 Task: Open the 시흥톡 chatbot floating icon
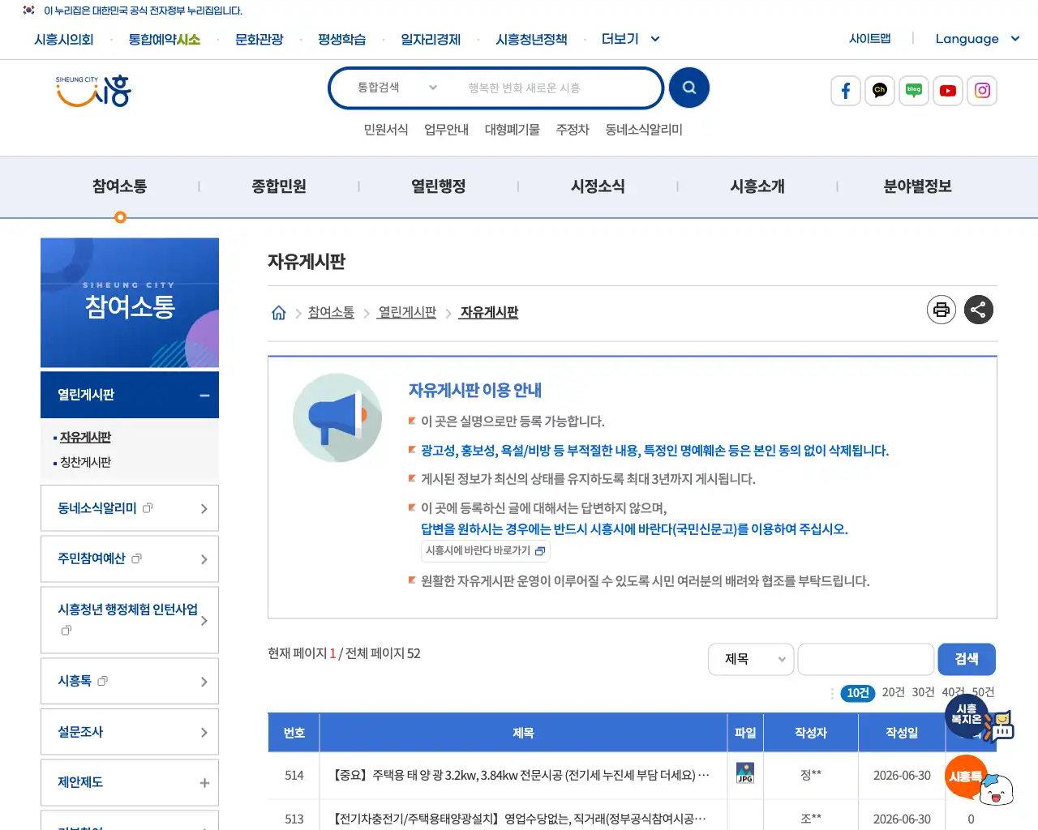979,780
